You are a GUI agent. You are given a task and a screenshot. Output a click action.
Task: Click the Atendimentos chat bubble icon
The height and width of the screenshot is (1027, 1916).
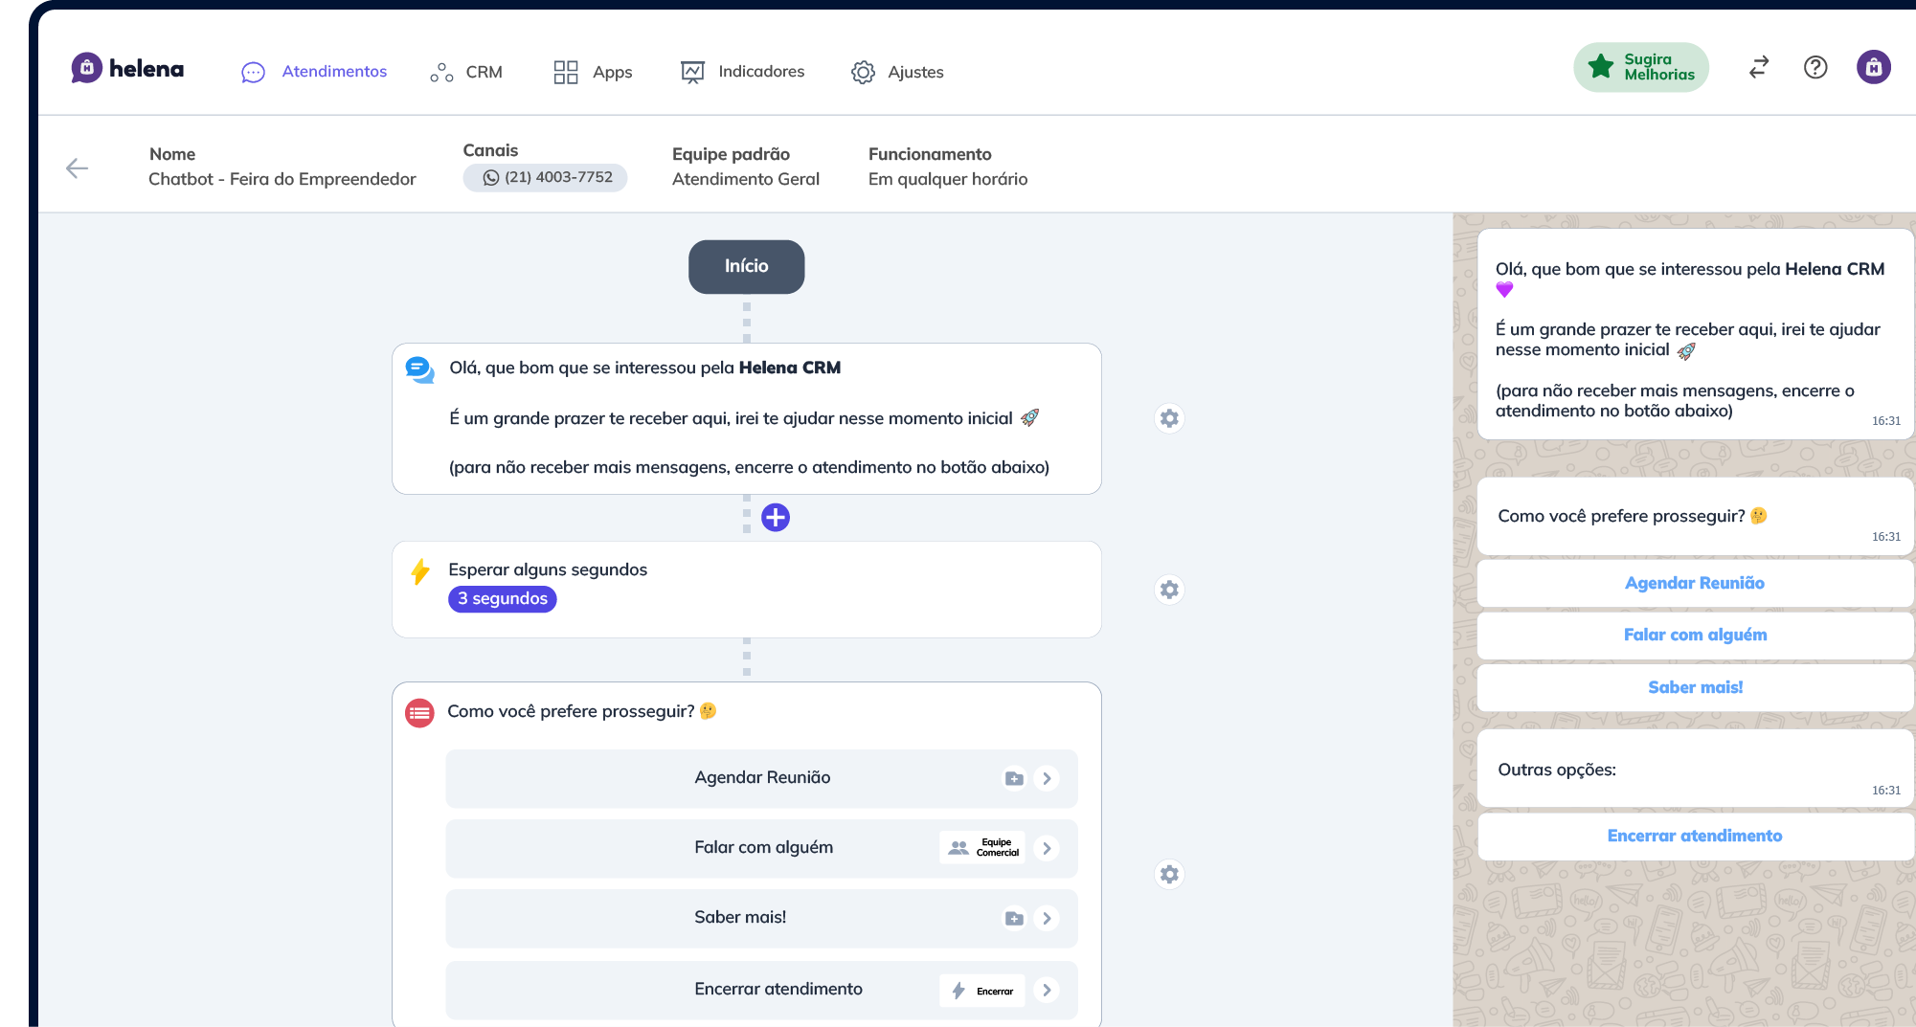[253, 73]
